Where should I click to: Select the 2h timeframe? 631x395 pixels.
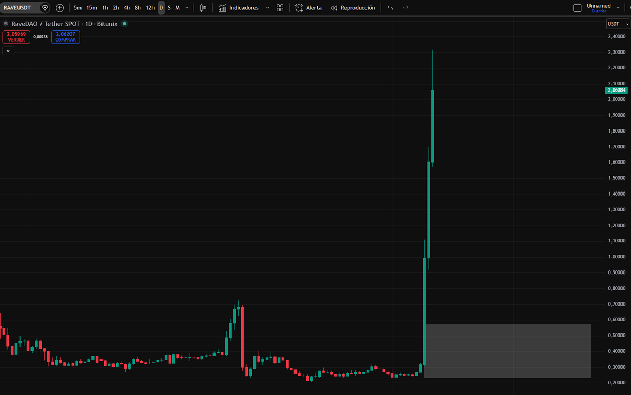pyautogui.click(x=116, y=8)
